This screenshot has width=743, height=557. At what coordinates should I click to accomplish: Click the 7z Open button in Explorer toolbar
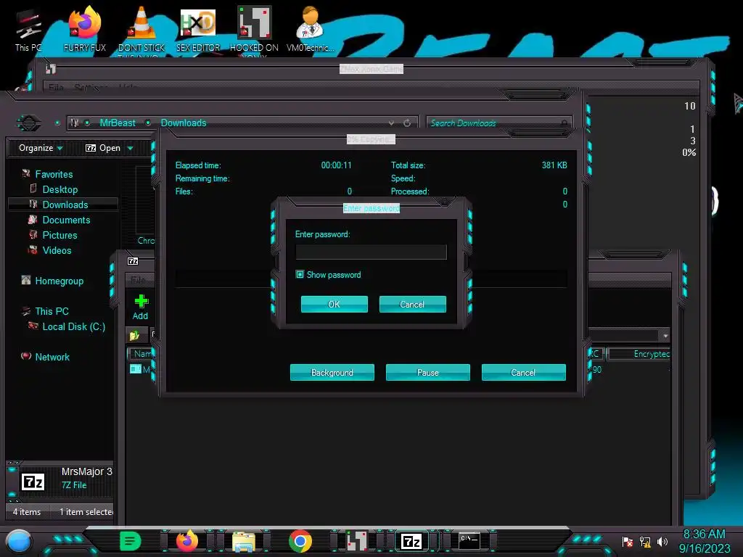point(103,148)
